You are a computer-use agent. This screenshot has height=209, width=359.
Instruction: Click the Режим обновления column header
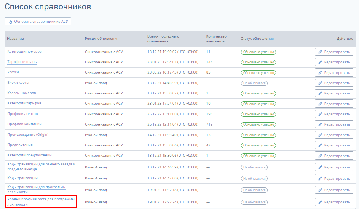point(102,39)
